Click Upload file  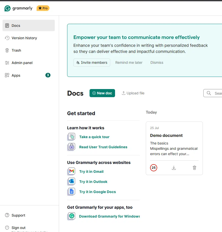(133, 93)
